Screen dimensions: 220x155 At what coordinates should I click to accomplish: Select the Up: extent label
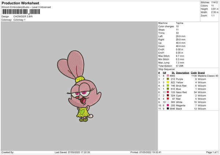click(160, 43)
